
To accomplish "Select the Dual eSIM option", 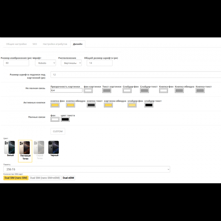I will click(68, 178).
